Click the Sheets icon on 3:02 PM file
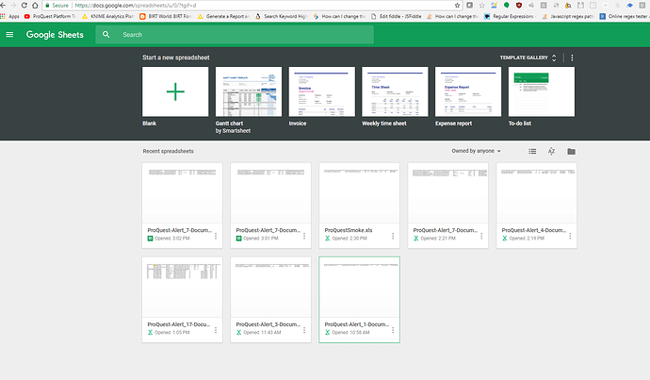The image size is (650, 380). pos(150,239)
